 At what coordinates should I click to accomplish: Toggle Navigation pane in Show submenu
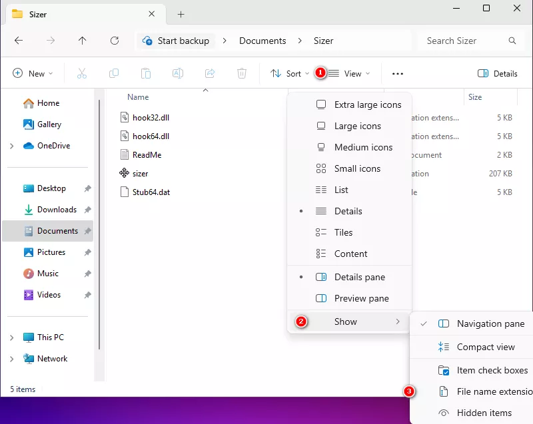[x=472, y=324]
